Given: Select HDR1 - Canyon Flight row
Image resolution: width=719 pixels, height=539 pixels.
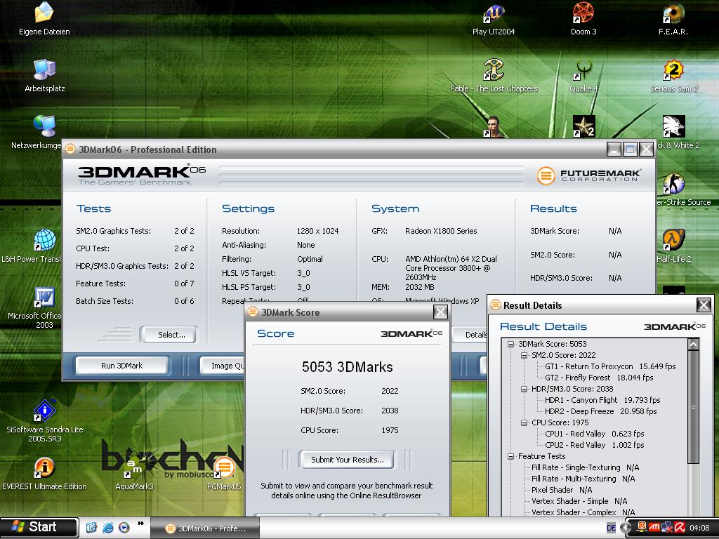Looking at the screenshot, I should pos(602,400).
